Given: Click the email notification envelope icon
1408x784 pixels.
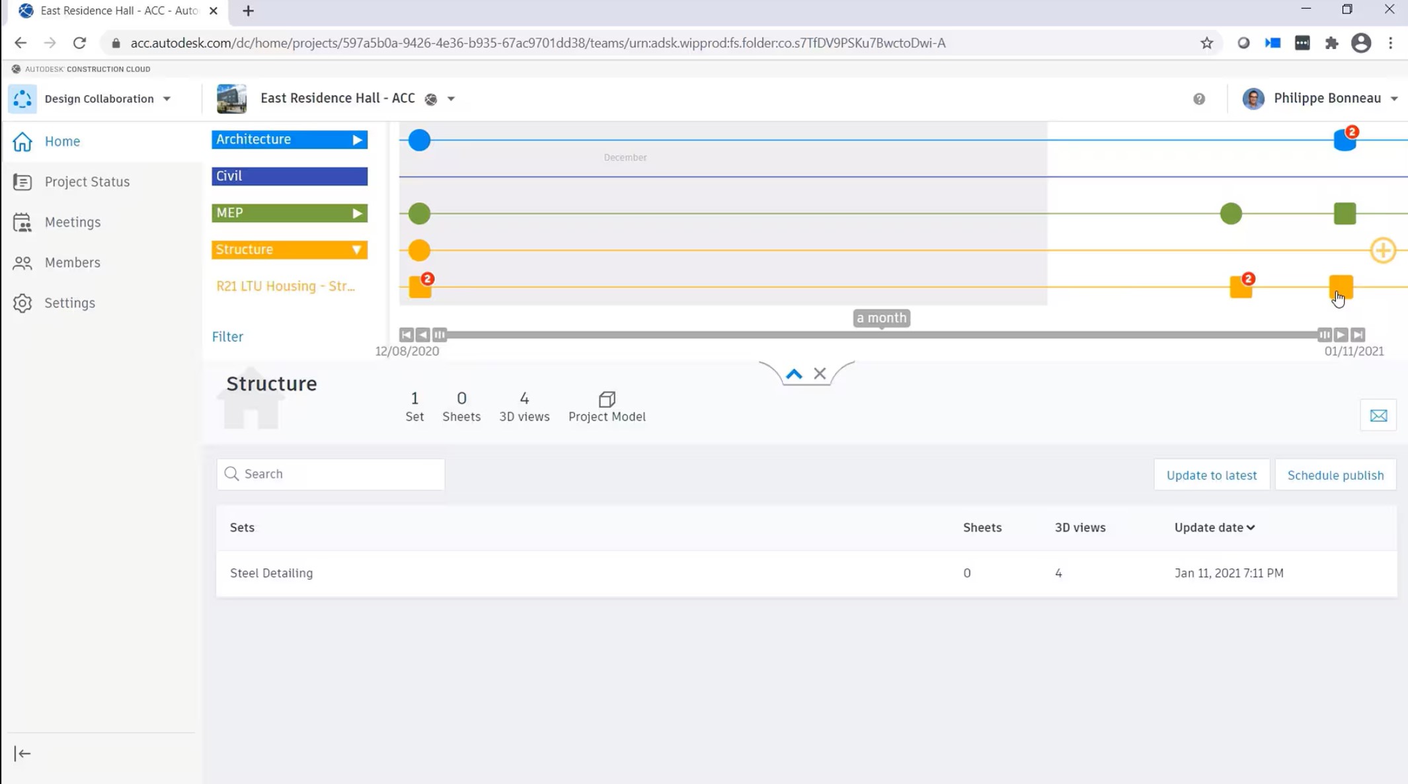Looking at the screenshot, I should (1379, 415).
